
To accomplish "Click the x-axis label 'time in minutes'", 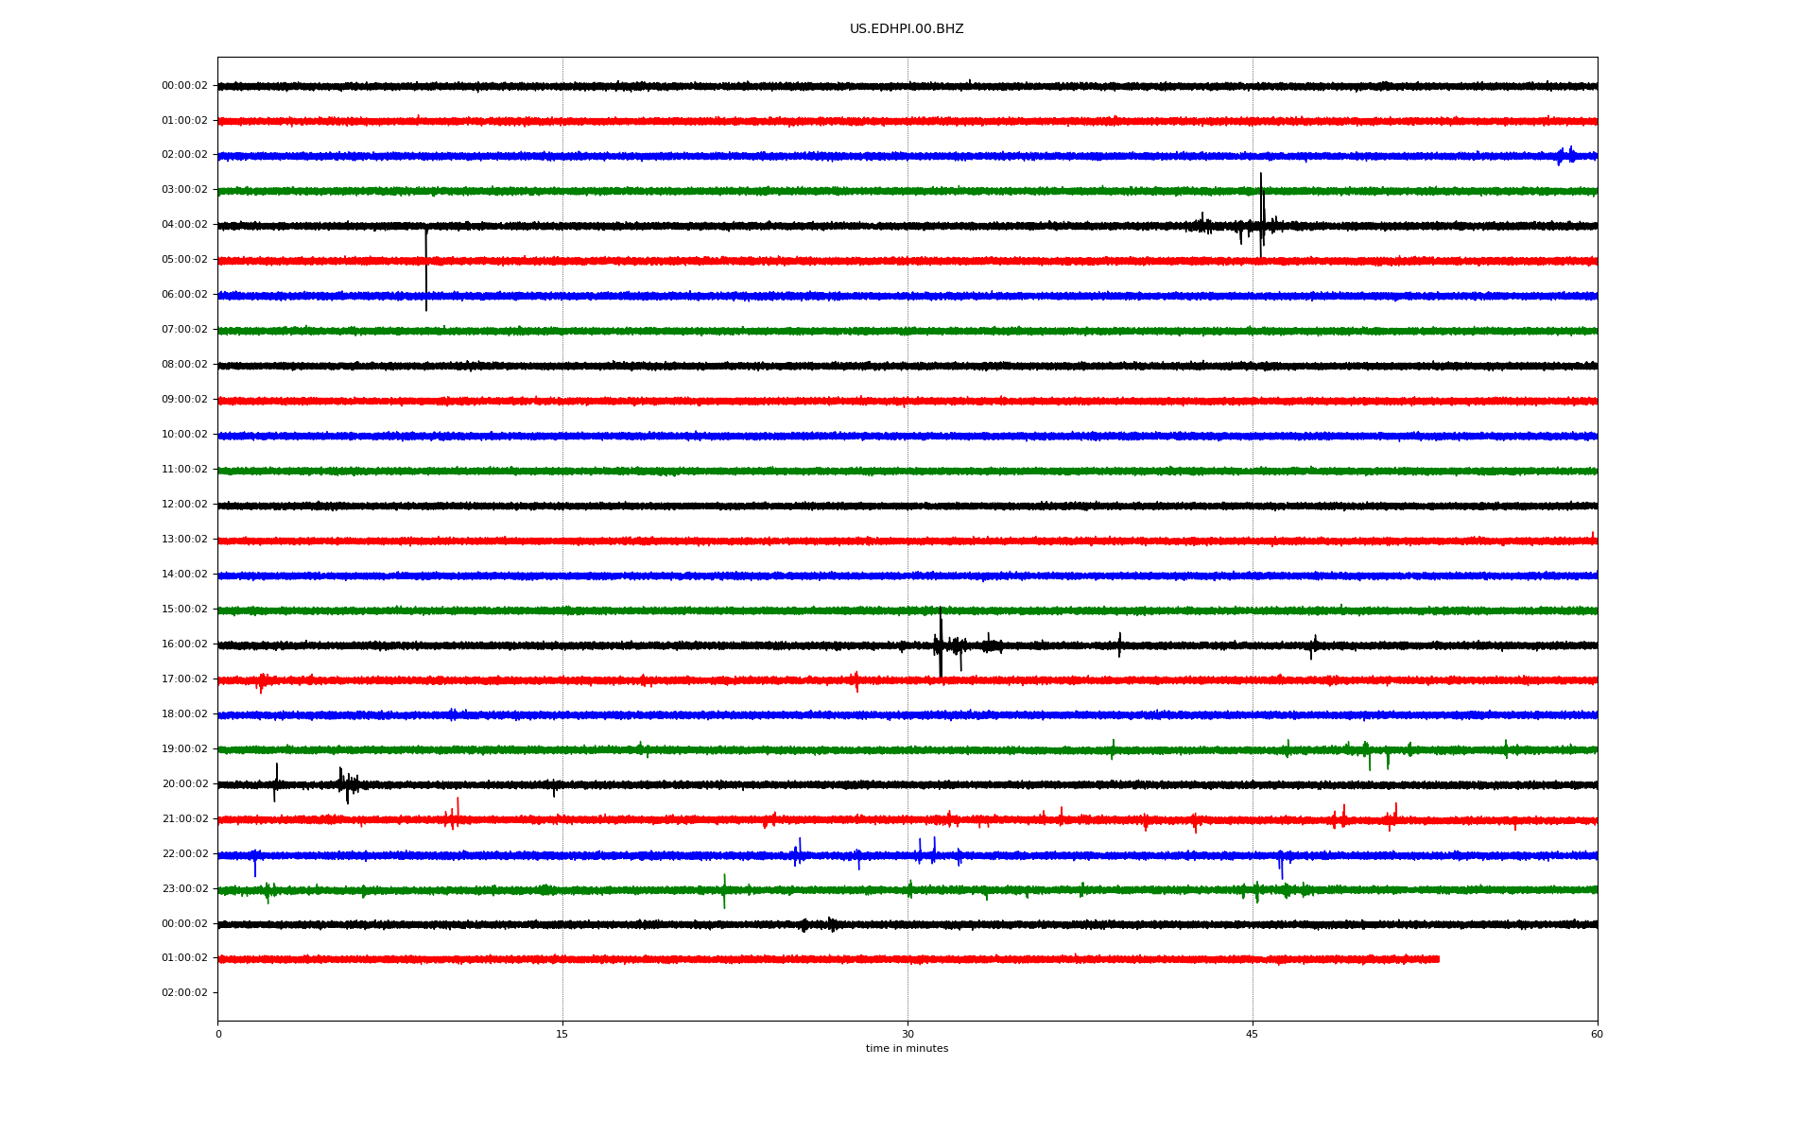I will 907,1049.
